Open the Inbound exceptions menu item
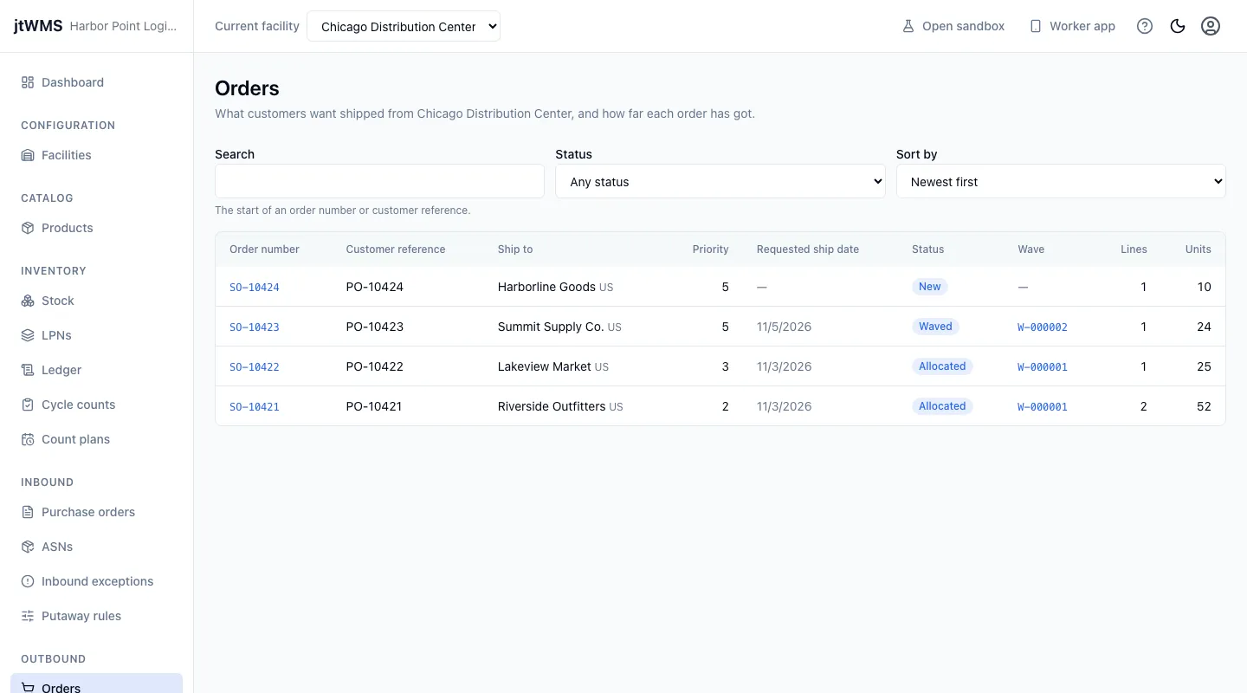 click(97, 581)
